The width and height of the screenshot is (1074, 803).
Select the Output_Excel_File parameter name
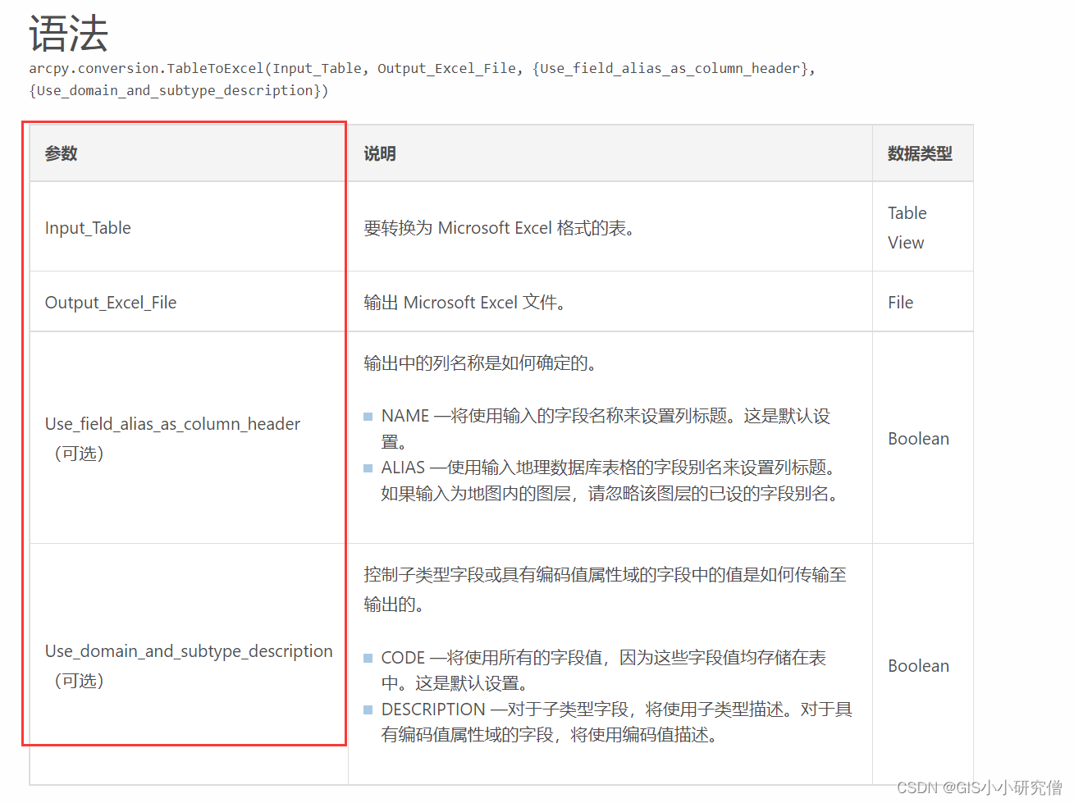[x=110, y=302]
